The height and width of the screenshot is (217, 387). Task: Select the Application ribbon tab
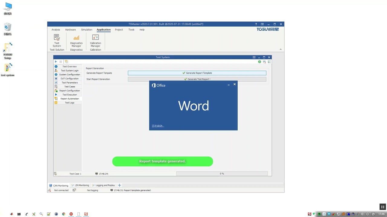coord(103,30)
